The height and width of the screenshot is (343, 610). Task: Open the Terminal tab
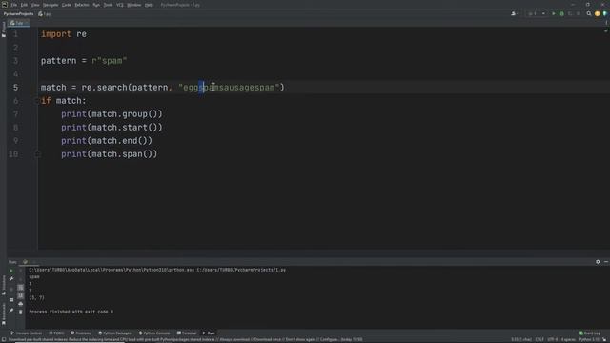click(x=187, y=333)
